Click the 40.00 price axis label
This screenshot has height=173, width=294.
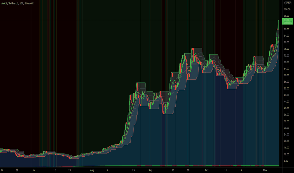pyautogui.click(x=286, y=108)
